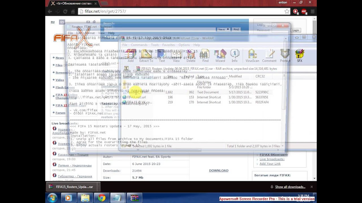
Task: Open the WinRAR Favorites menu
Action: (168, 45)
